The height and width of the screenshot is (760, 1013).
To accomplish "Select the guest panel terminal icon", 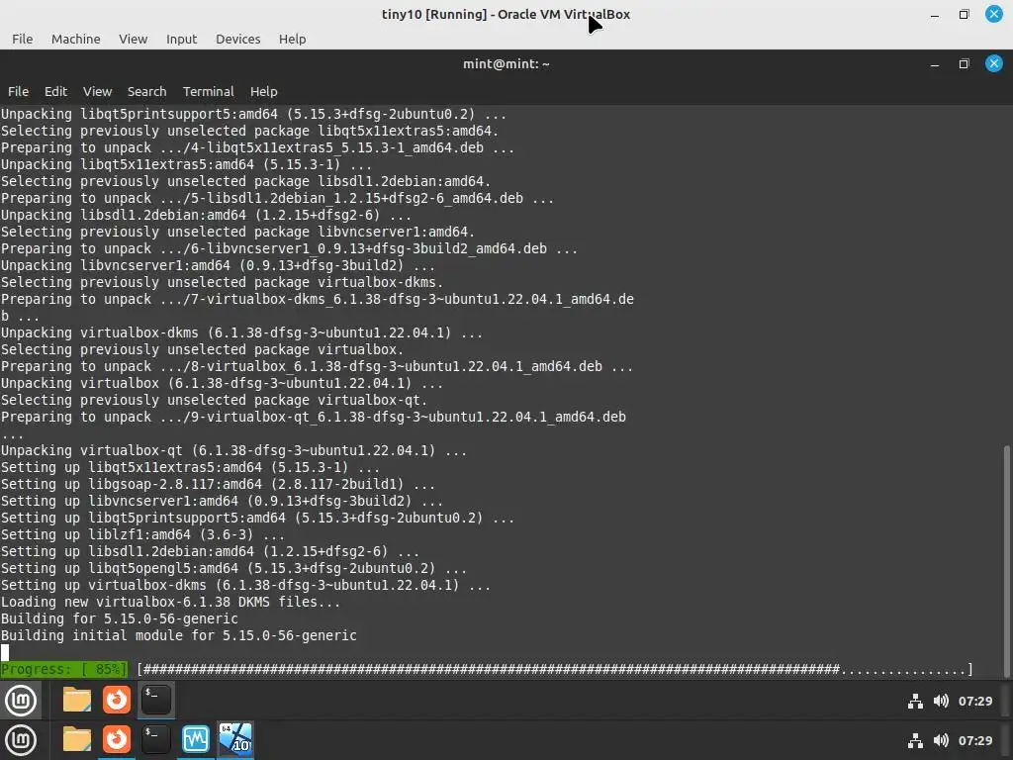I will 155,700.
